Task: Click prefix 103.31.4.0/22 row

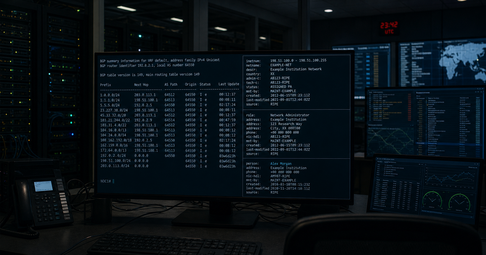Action: coord(168,125)
